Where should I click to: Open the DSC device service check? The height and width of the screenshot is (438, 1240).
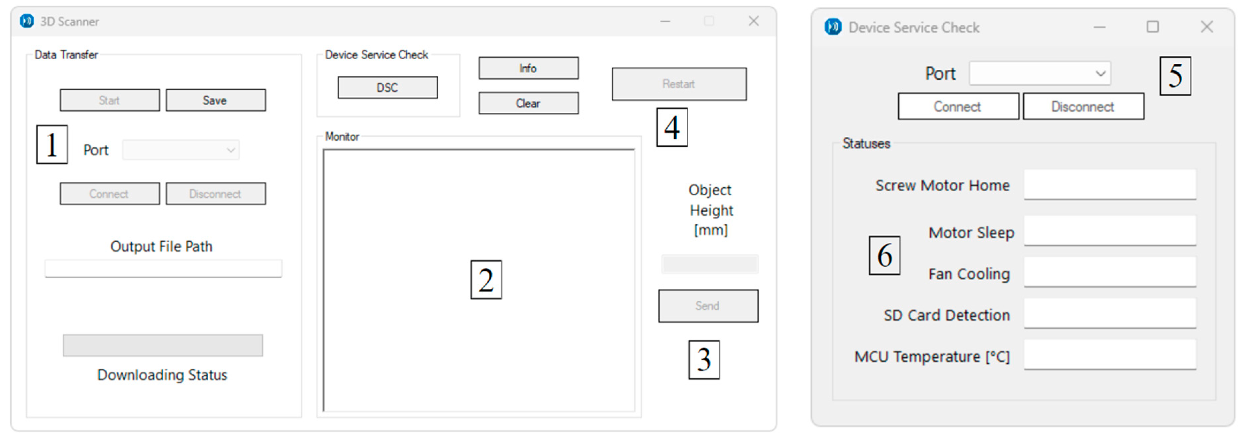(x=387, y=88)
